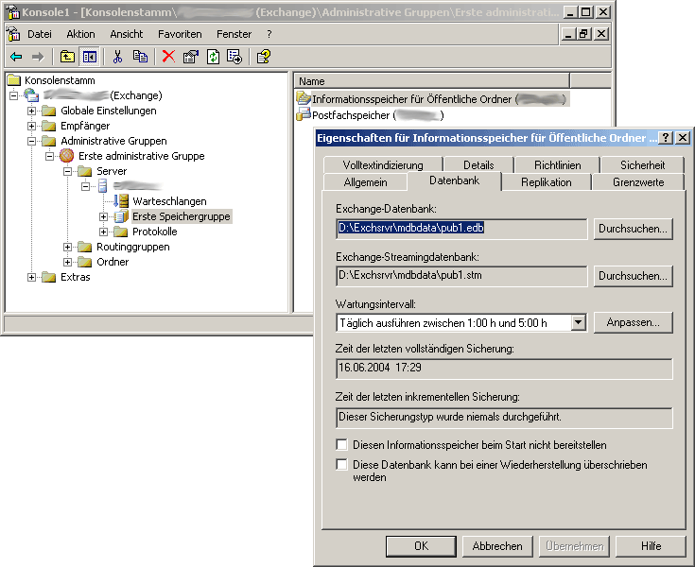Expand the Globale Einstellungen tree node
This screenshot has width=695, height=567.
pos(32,111)
